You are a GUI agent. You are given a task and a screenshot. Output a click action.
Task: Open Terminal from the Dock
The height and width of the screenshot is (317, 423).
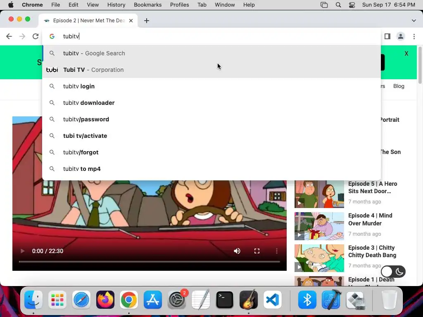[224, 300]
